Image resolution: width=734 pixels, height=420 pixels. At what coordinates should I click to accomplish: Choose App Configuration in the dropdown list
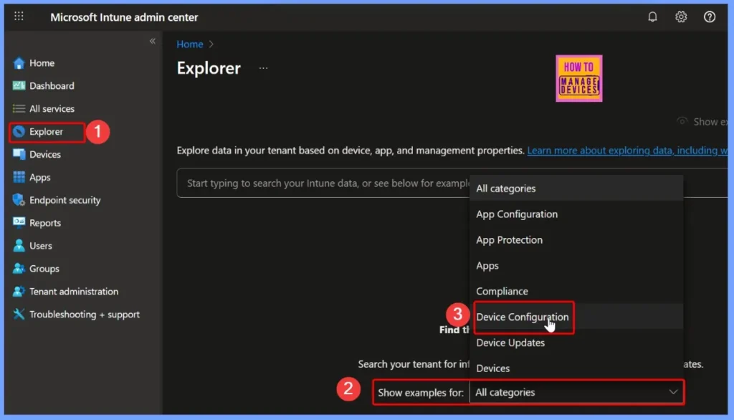[x=576, y=214]
